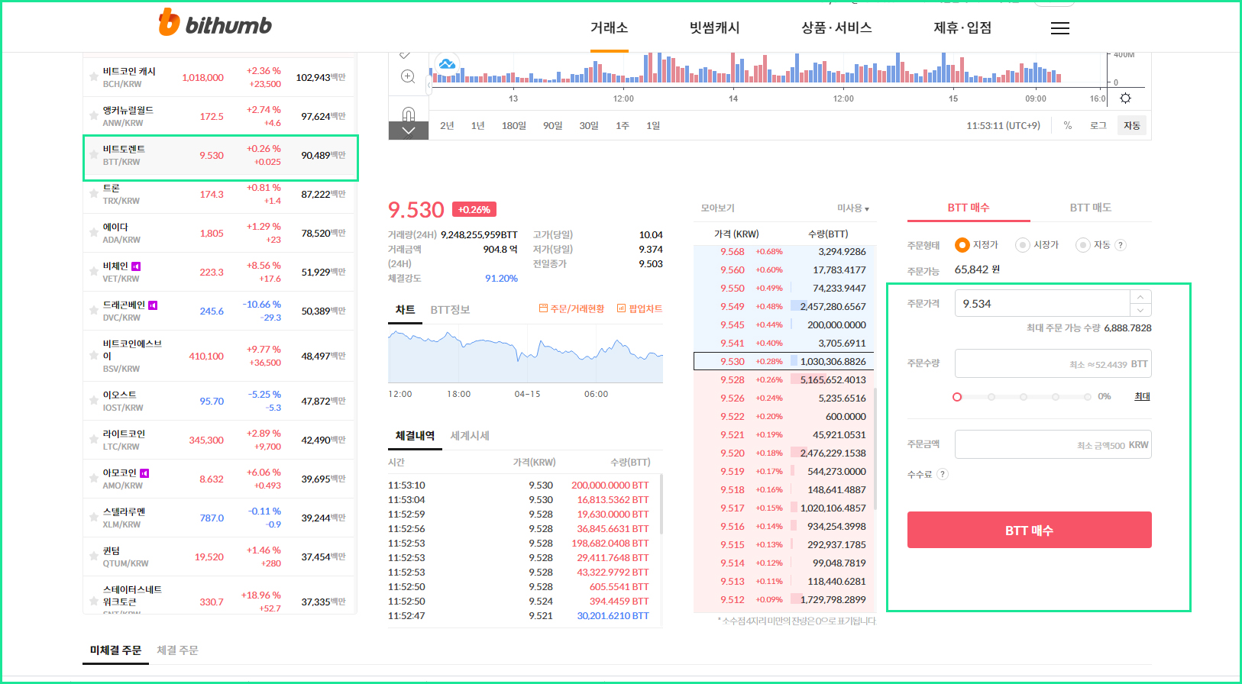
Task: Switch to BTT 매도 tab
Action: point(1091,208)
